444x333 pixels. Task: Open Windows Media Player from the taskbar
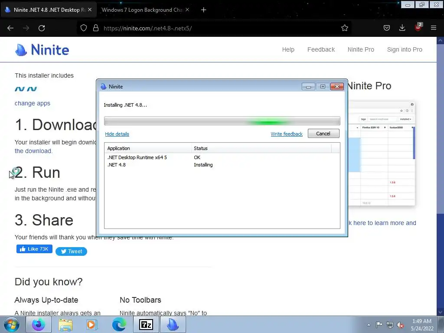pyautogui.click(x=92, y=324)
